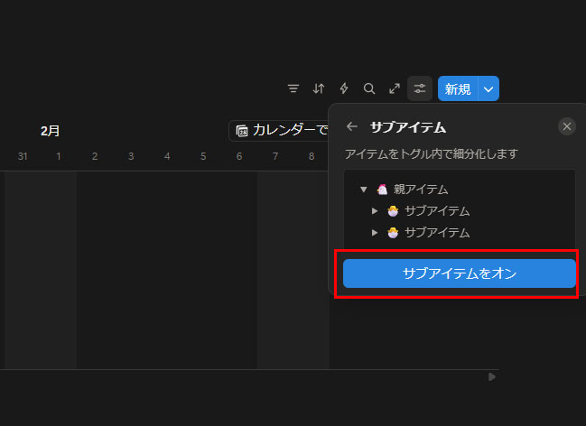Open automations via the lightning bolt icon
This screenshot has height=426, width=586.
(344, 88)
